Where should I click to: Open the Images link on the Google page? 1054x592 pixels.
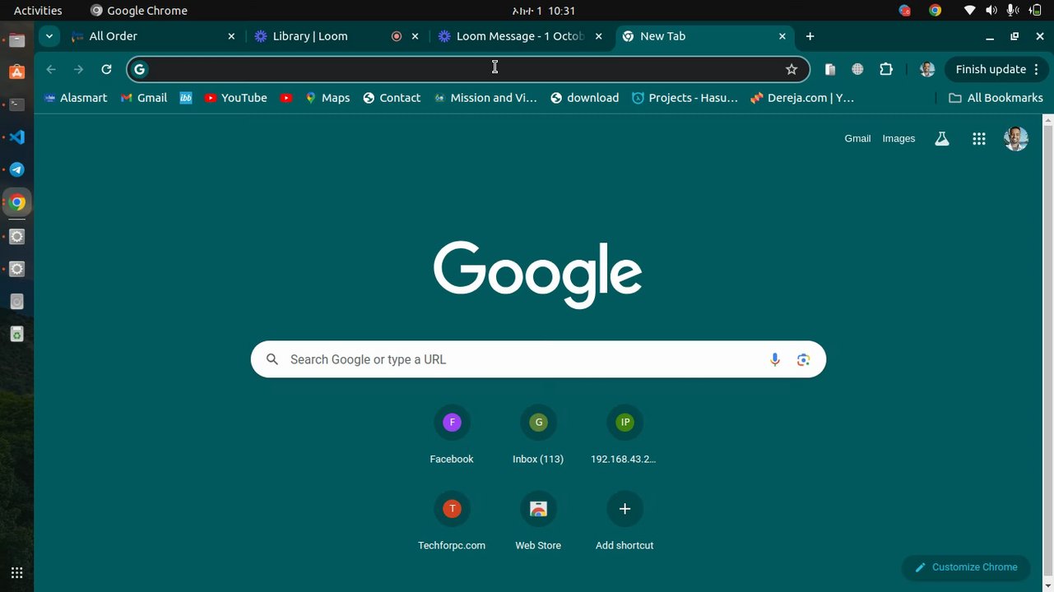pyautogui.click(x=898, y=139)
